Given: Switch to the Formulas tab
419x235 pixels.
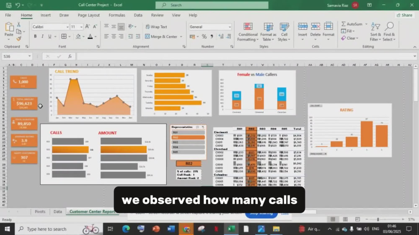Looking at the screenshot, I should click(x=117, y=15).
